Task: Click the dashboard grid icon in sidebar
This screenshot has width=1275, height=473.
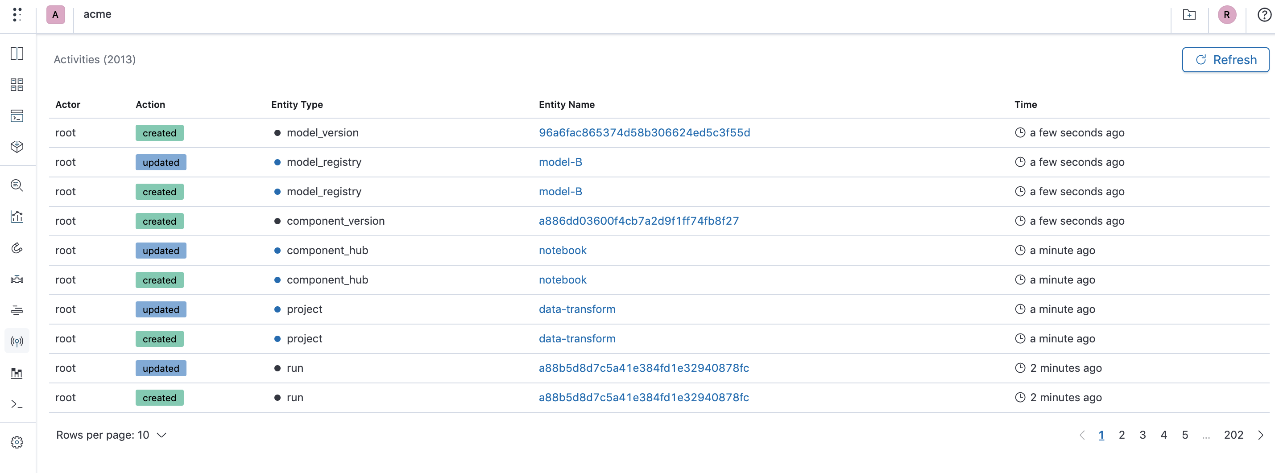Action: 17,85
